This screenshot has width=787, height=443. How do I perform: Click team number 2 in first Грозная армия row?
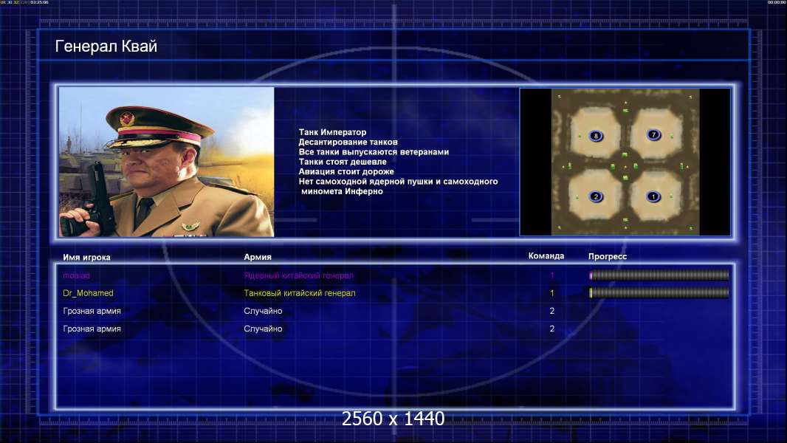pos(552,311)
